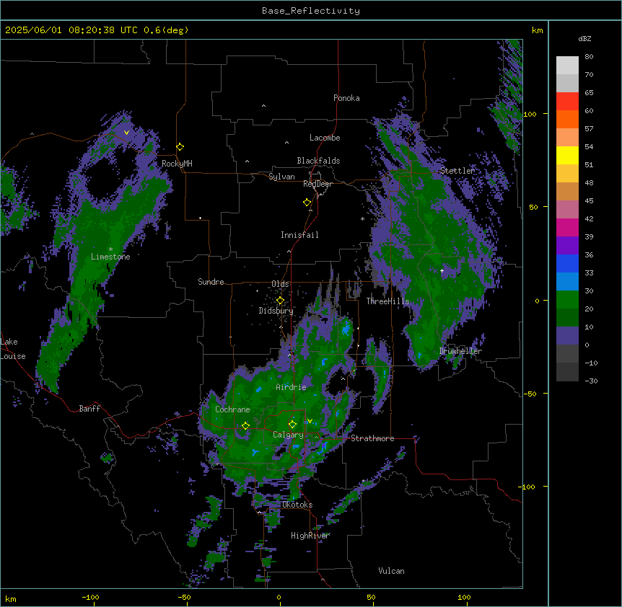
Task: Click the asterisk marker above Limestone
Action: 110,249
